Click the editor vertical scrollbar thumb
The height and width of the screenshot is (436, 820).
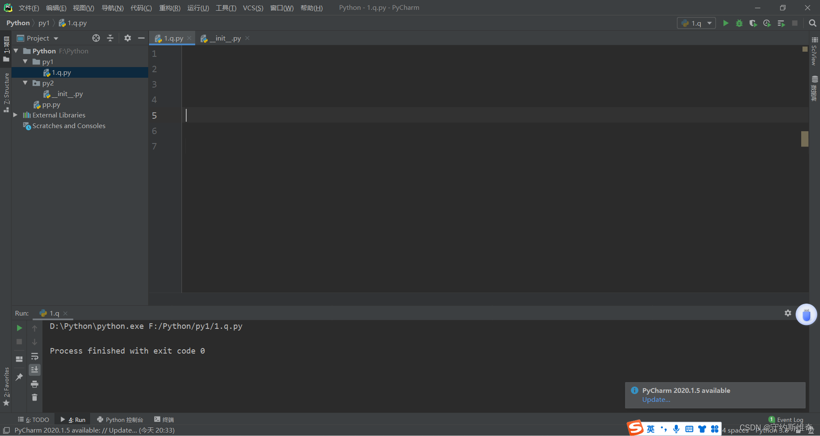click(805, 139)
